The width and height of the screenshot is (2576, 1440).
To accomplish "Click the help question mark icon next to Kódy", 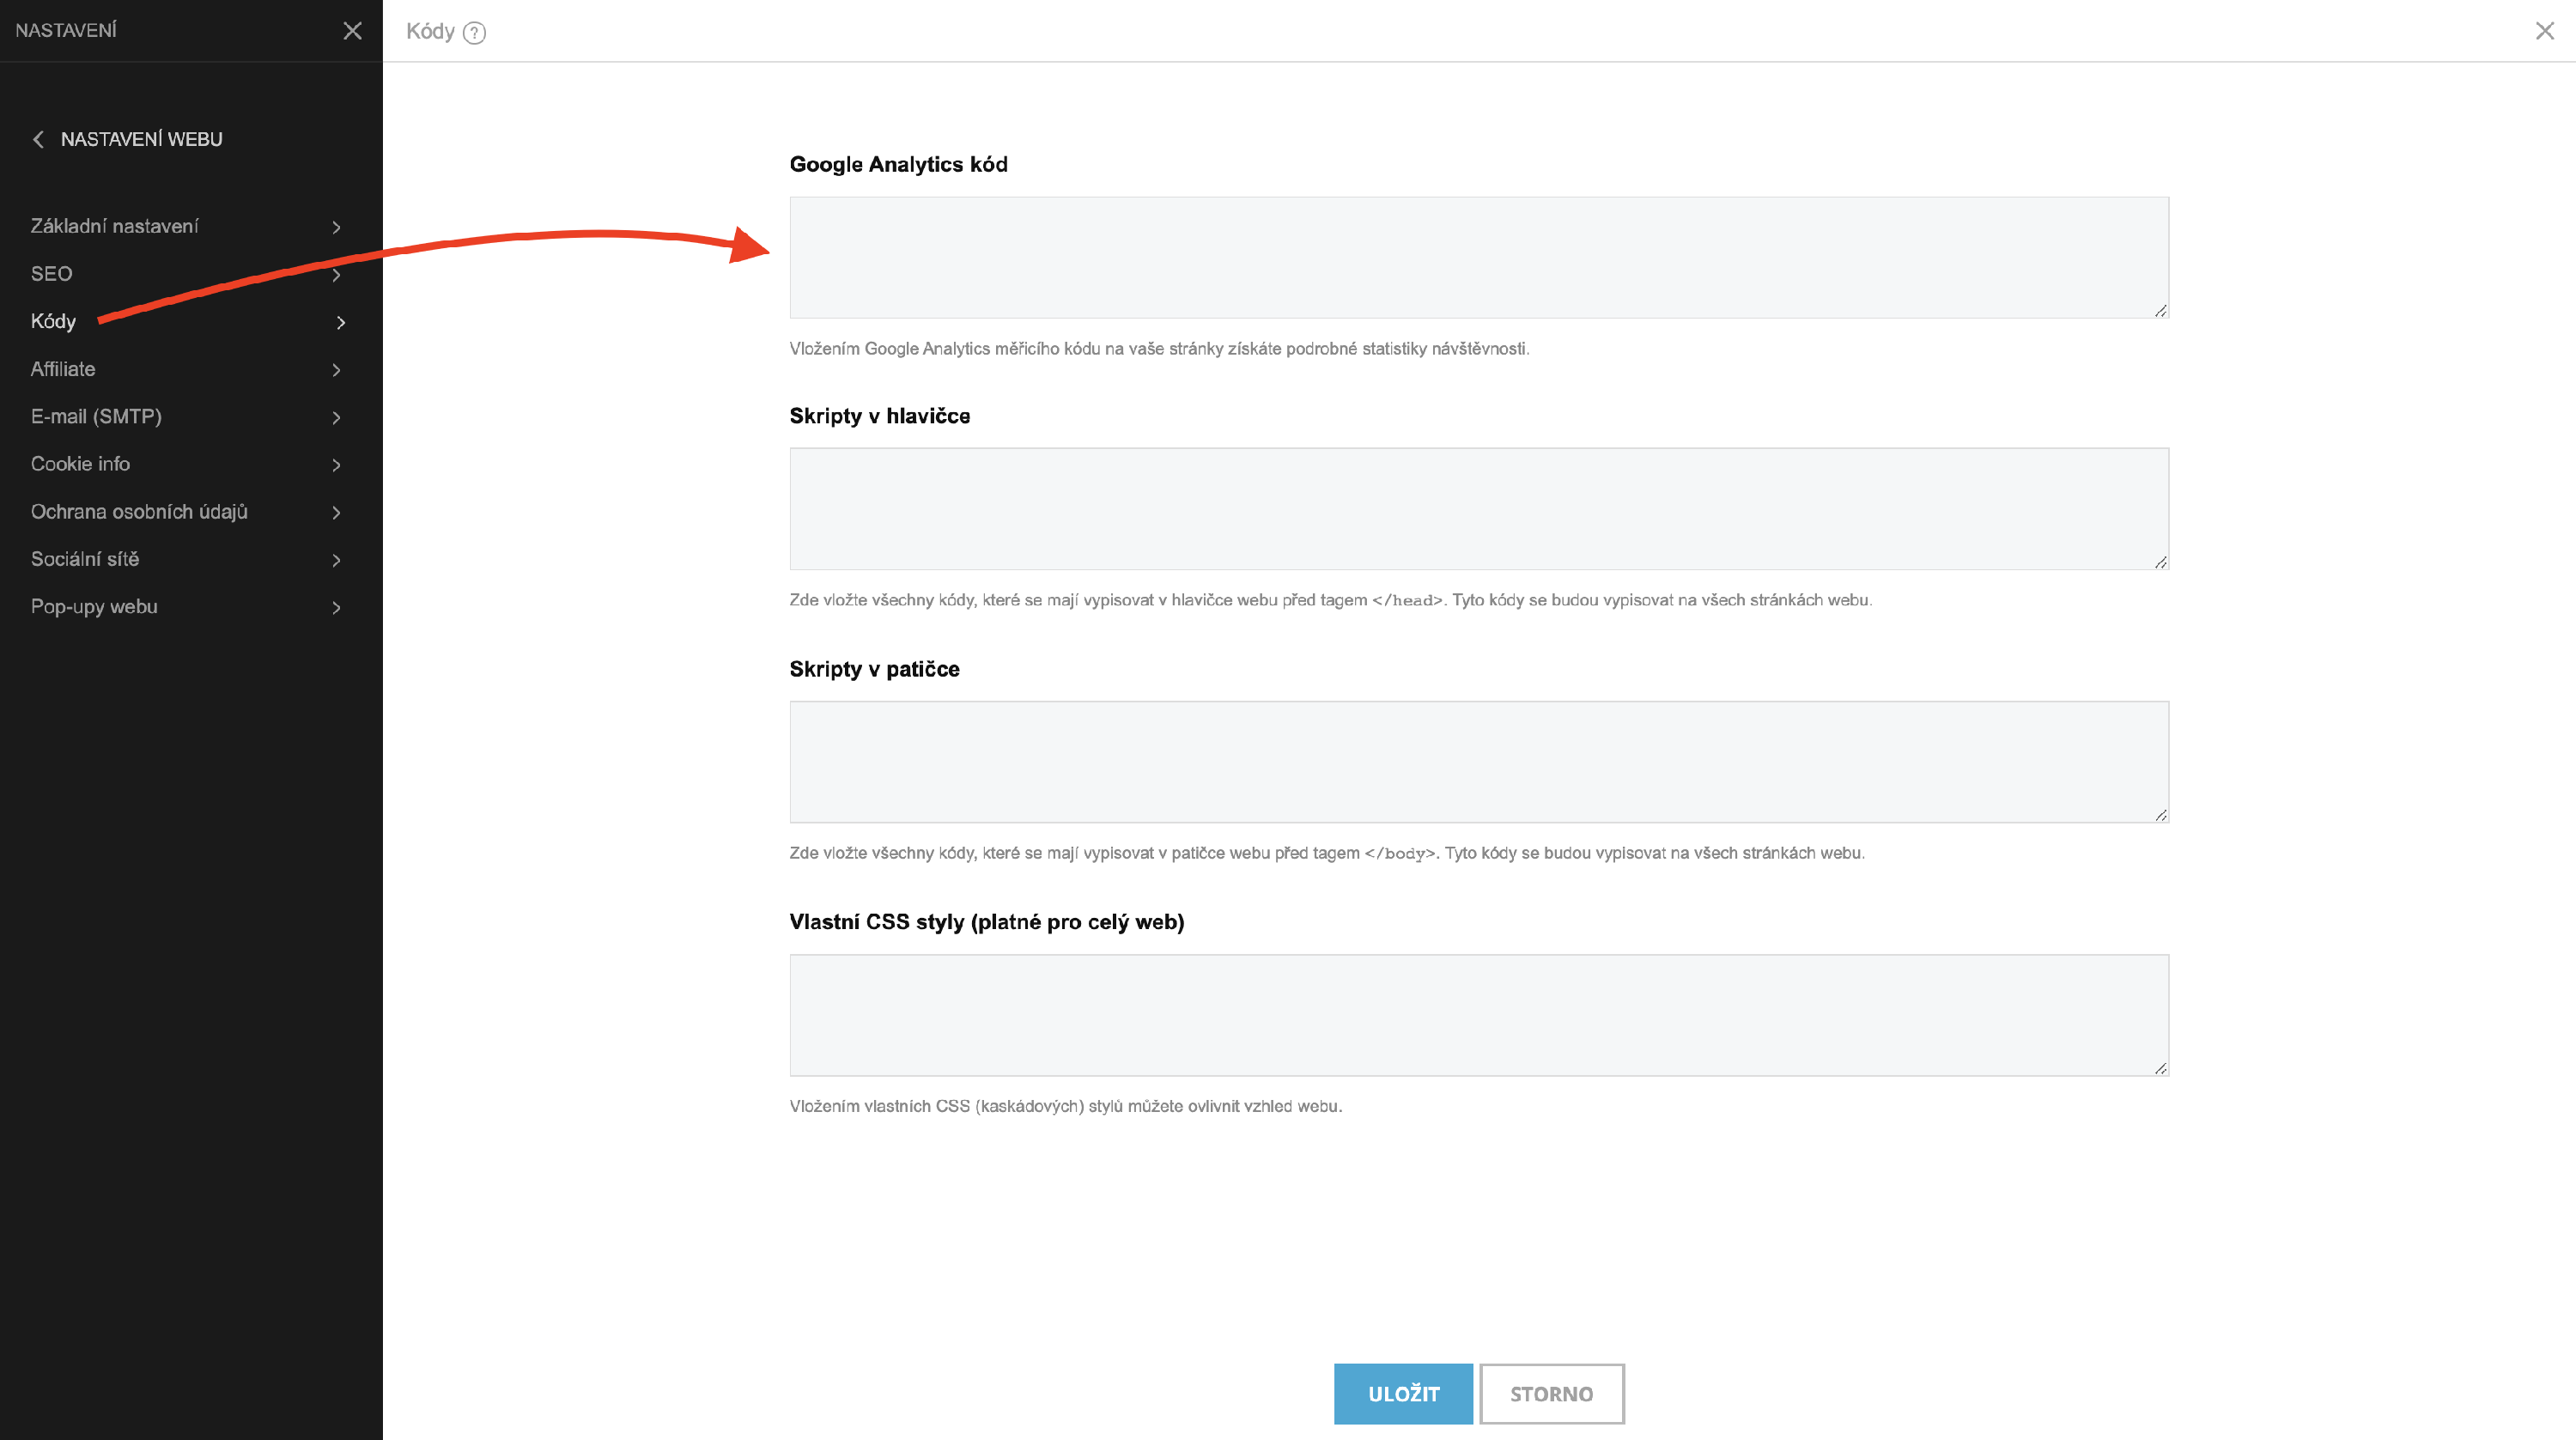I will [x=475, y=33].
